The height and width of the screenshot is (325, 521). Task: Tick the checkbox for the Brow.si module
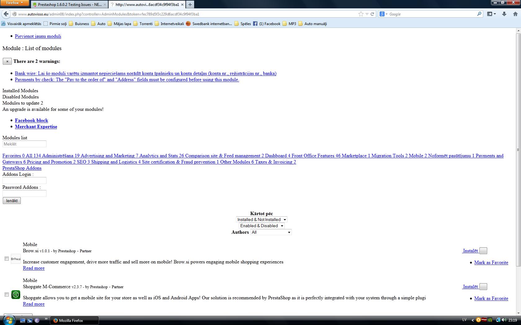click(x=7, y=259)
